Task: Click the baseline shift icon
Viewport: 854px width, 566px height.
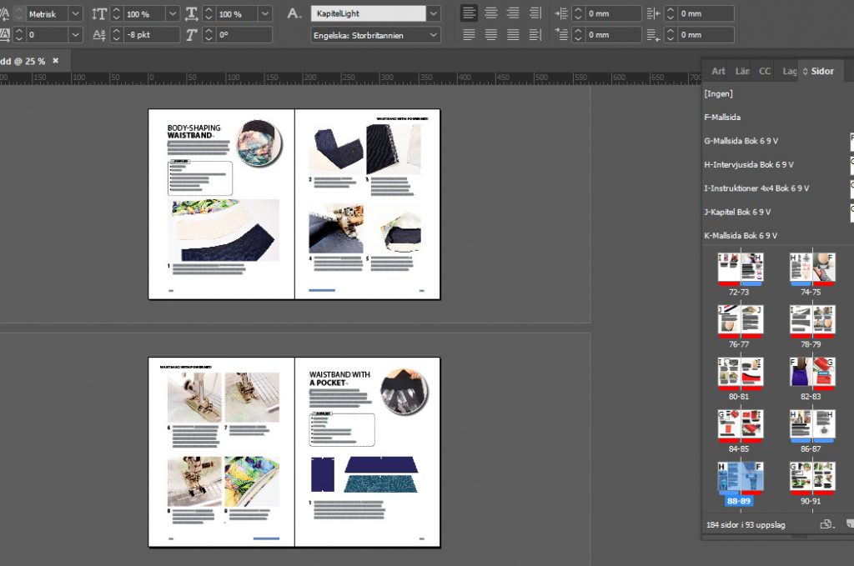Action: [x=98, y=34]
